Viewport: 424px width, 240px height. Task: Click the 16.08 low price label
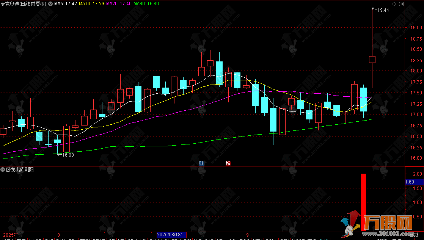[68, 155]
